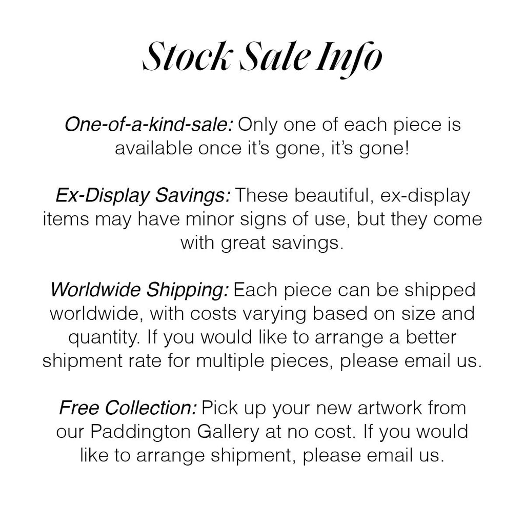The height and width of the screenshot is (525, 525).
Task: Click the text "These beautiful, ex-display"
Action: pyautogui.click(x=353, y=196)
